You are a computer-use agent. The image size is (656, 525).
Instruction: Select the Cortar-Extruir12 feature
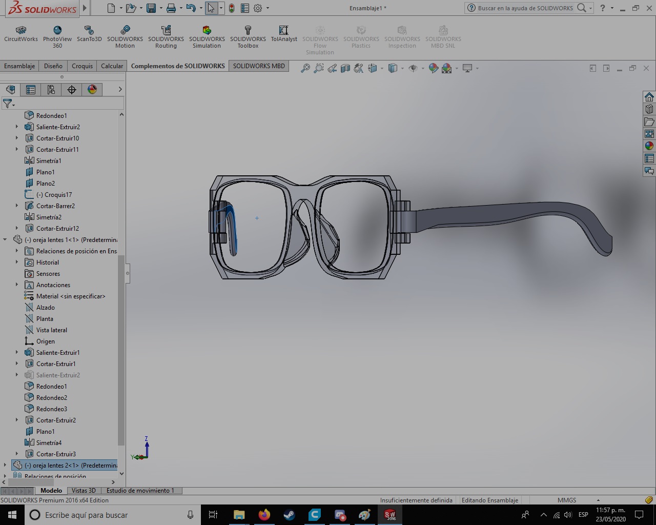pos(57,229)
